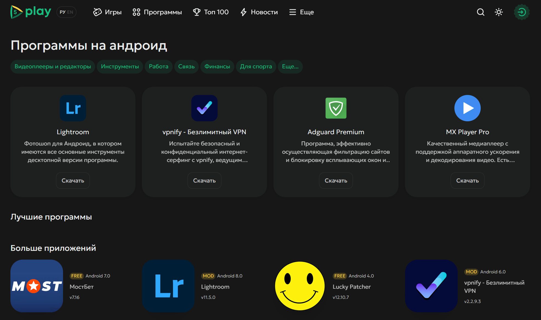This screenshot has width=541, height=320.
Task: Click Android 8.0 requirement on Lightroom
Action: (x=230, y=276)
